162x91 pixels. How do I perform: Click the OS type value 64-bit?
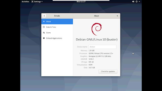pos(91,62)
